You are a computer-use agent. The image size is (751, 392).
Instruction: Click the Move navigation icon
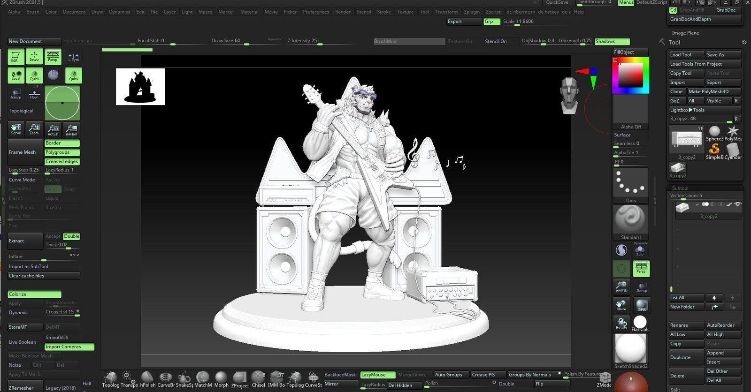coord(621,305)
